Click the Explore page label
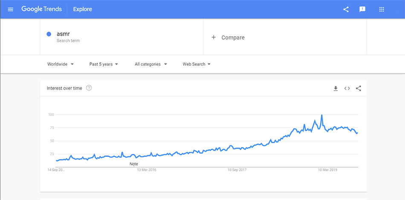Image resolution: width=405 pixels, height=200 pixels. tap(82, 9)
